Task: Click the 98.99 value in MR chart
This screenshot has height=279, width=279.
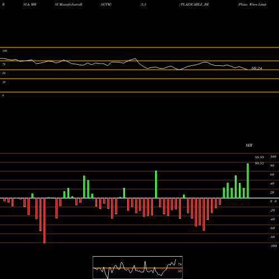Action: [259, 157]
